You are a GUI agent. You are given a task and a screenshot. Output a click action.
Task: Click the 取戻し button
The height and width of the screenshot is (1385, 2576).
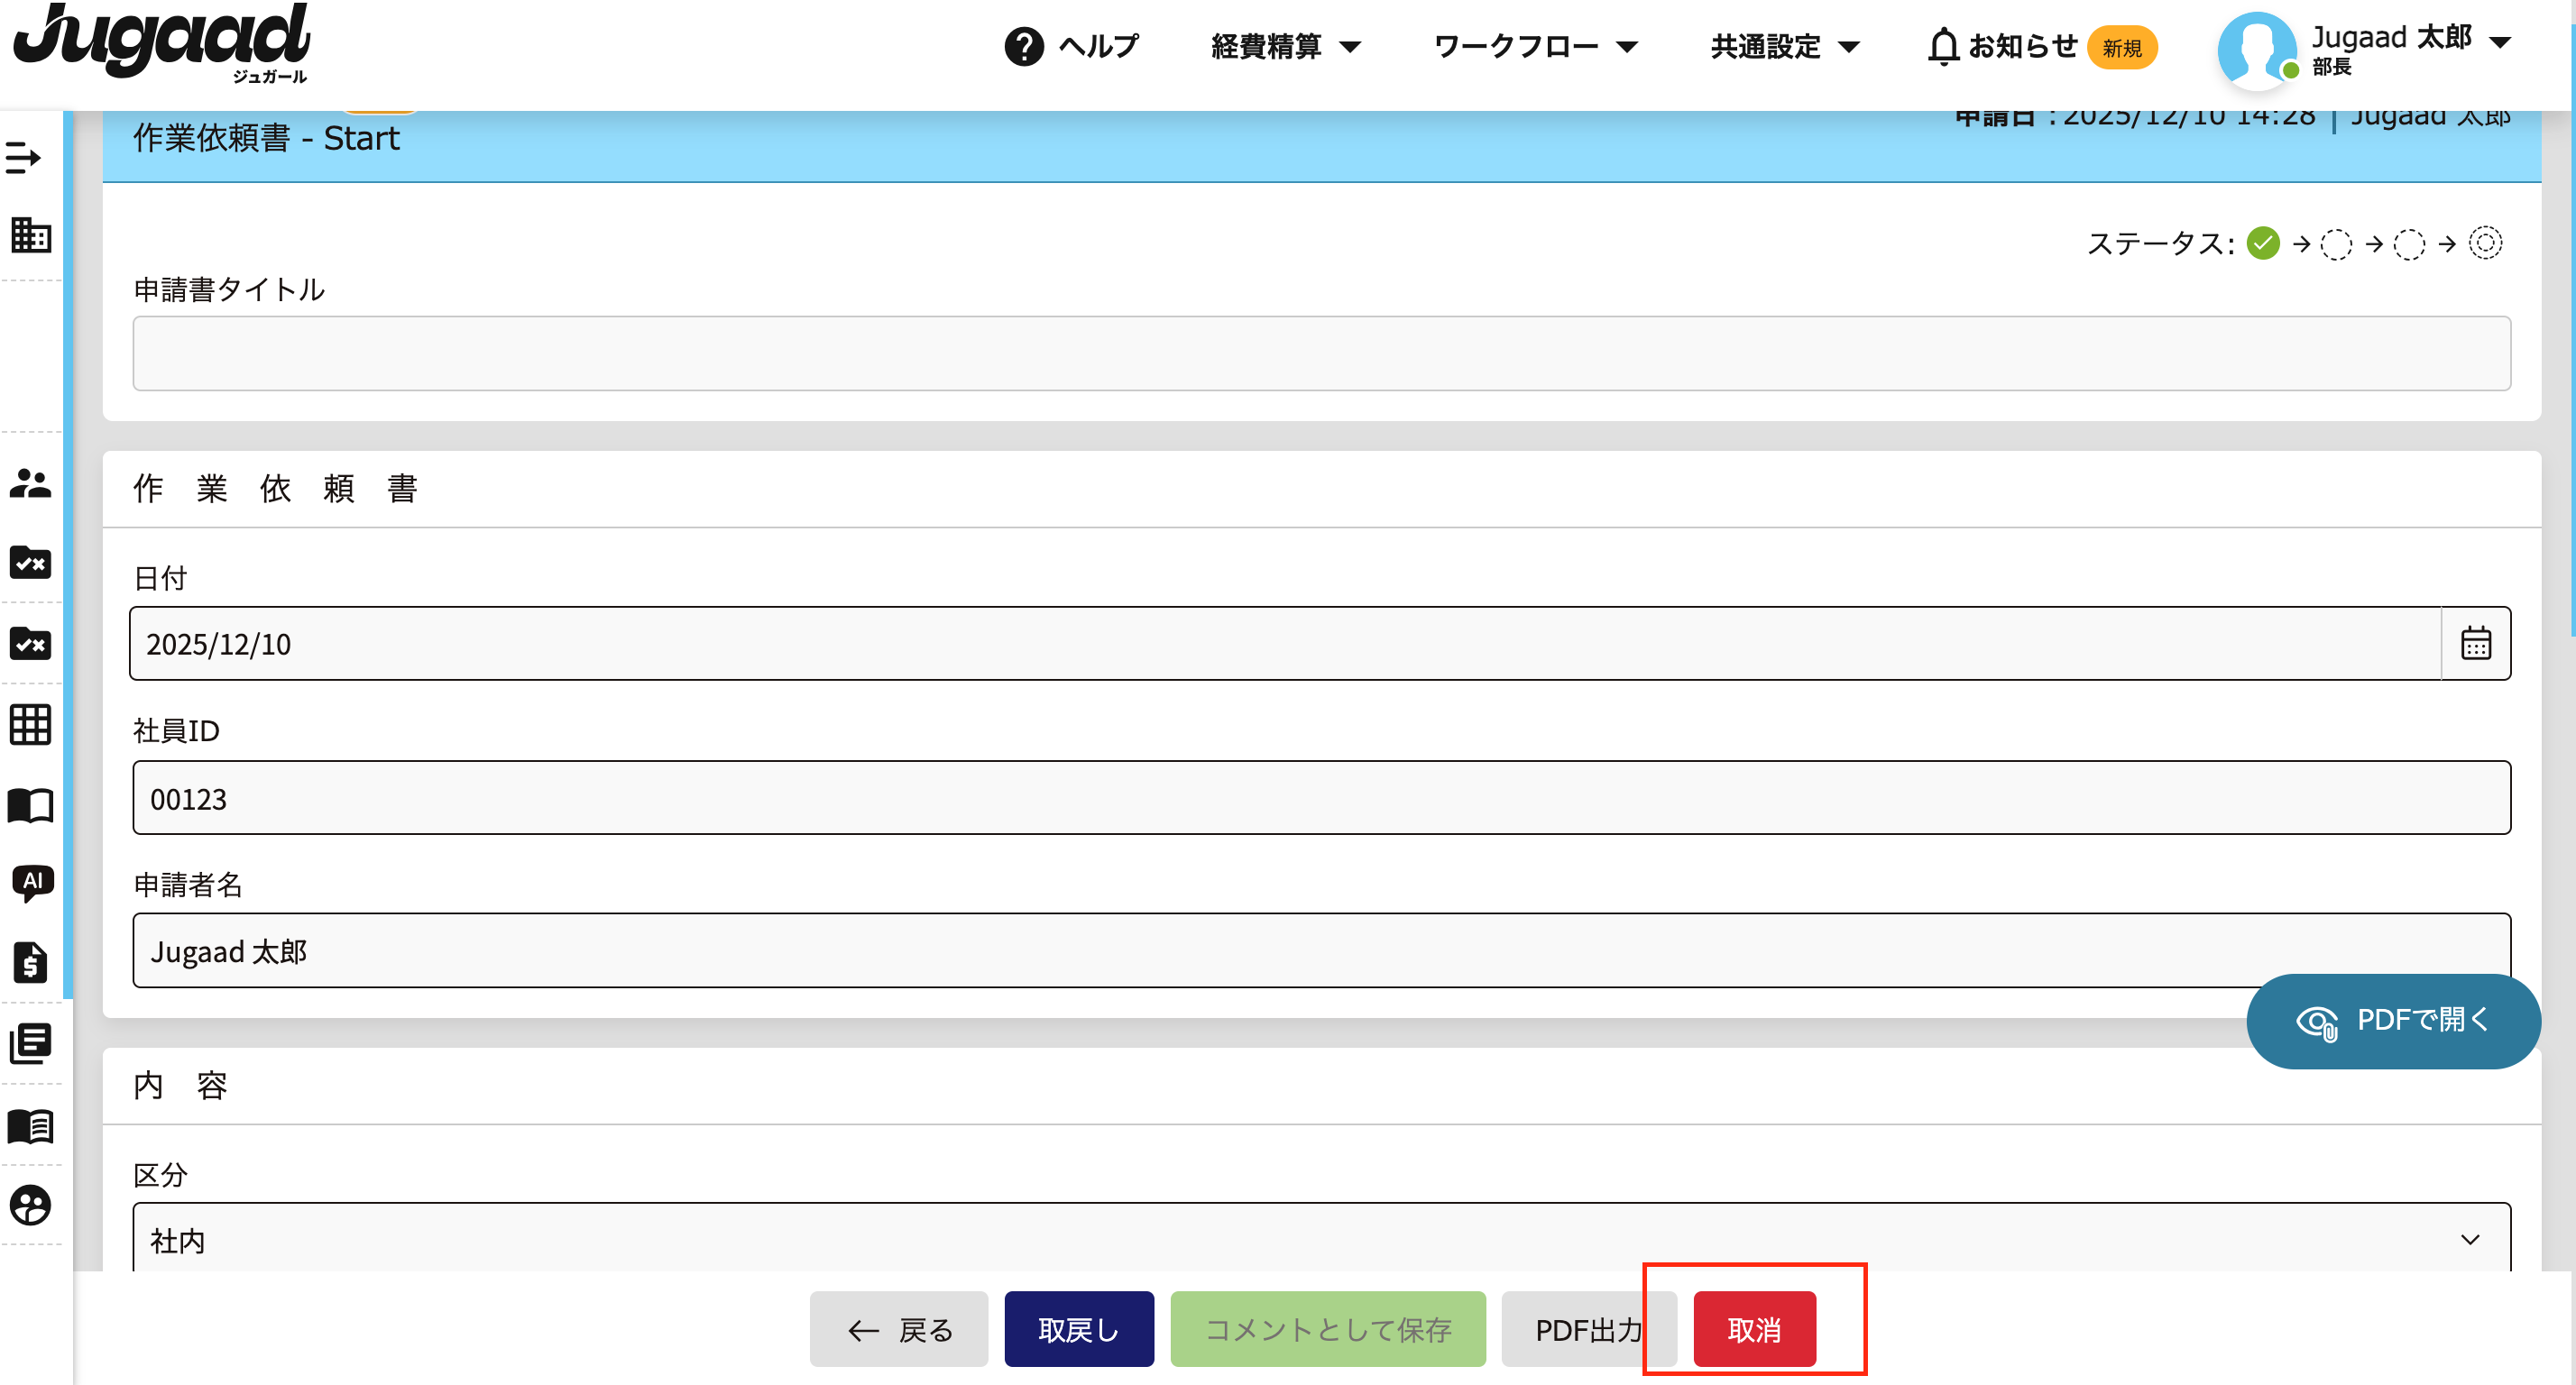point(1078,1329)
